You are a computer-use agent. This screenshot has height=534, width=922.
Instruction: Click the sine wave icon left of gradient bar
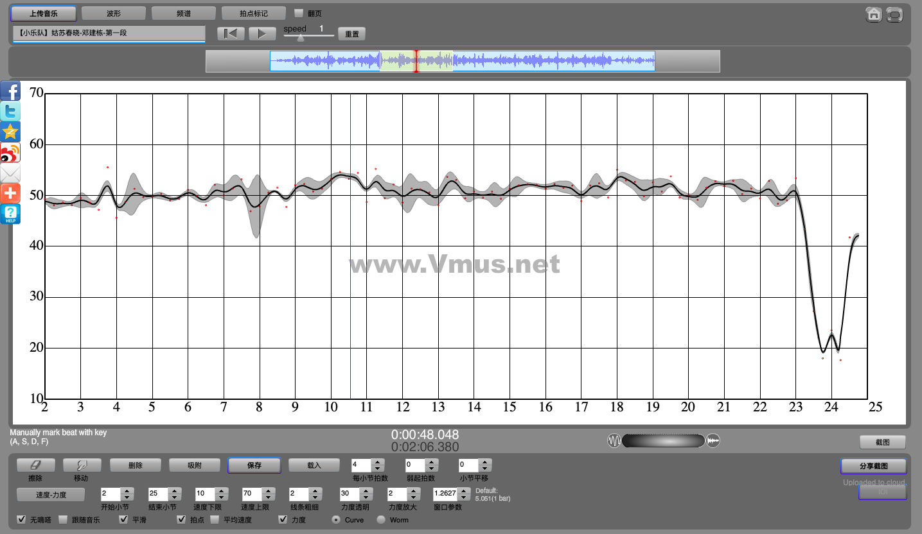614,441
